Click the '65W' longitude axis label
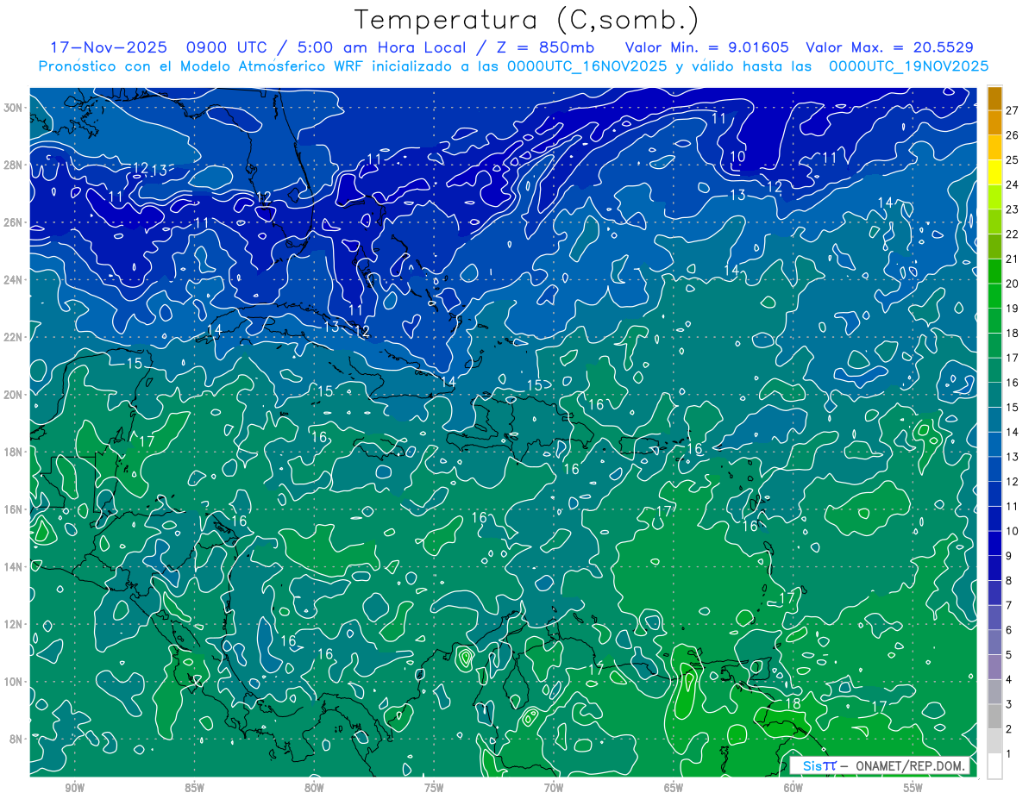This screenshot has height=799, width=1035. pyautogui.click(x=674, y=788)
